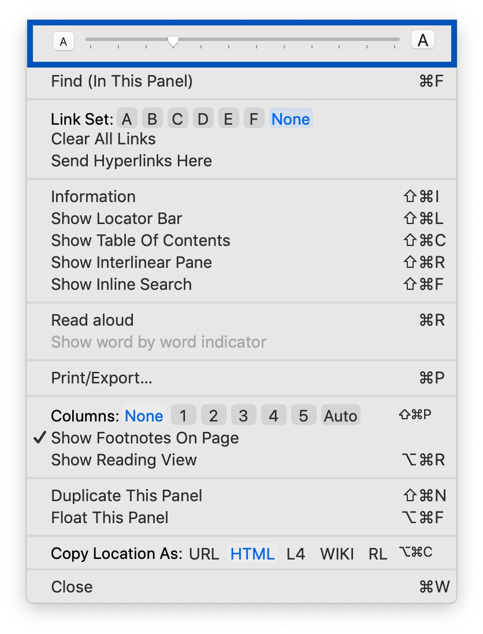
Task: Copy location as WIKI
Action: (x=337, y=554)
